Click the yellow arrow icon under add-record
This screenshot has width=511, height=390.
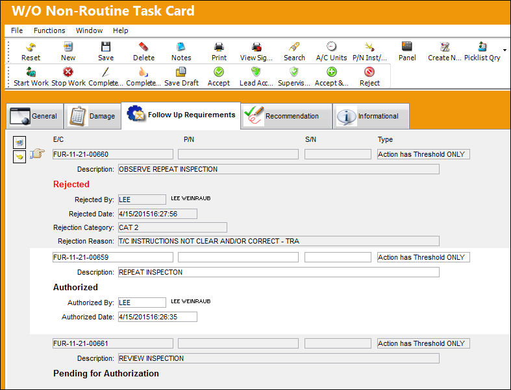click(19, 157)
